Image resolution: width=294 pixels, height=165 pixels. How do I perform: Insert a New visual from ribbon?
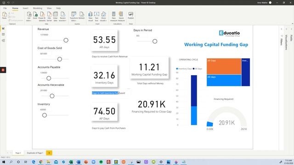pos(90,16)
